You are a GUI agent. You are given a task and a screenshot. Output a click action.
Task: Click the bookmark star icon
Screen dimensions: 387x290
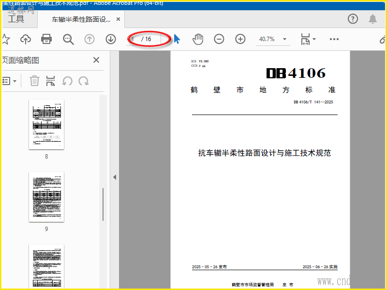(6, 39)
